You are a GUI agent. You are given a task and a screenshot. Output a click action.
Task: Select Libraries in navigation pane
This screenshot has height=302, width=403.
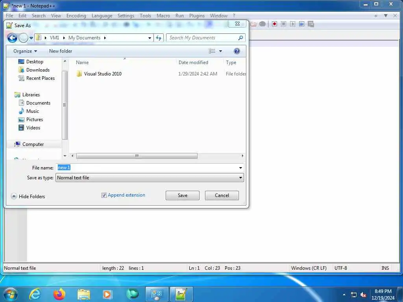coord(31,95)
